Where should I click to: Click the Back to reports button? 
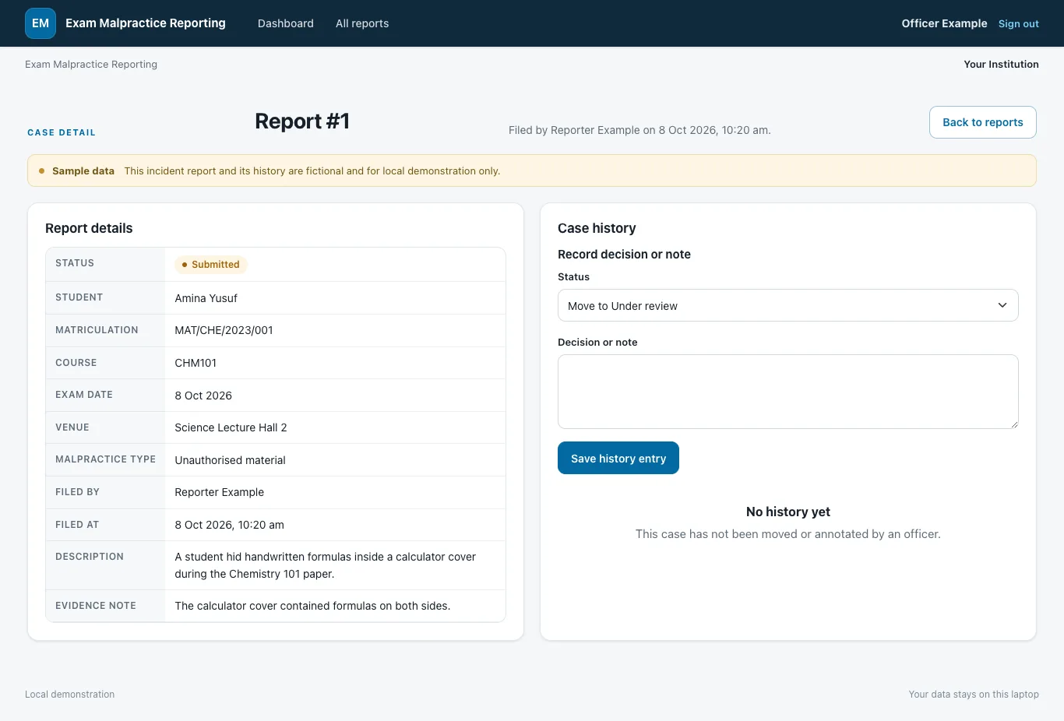(x=983, y=122)
